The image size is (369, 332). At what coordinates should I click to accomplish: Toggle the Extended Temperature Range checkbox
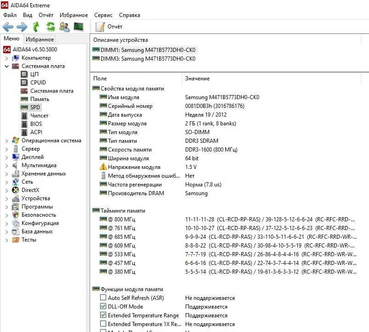[x=103, y=315]
